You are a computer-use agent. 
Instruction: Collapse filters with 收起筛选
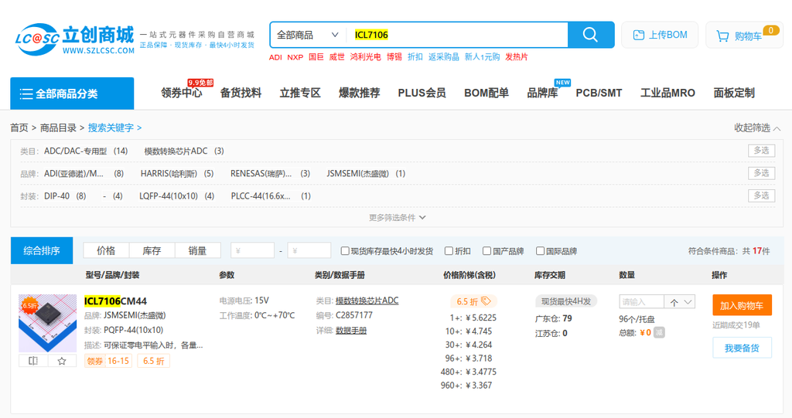coord(757,127)
